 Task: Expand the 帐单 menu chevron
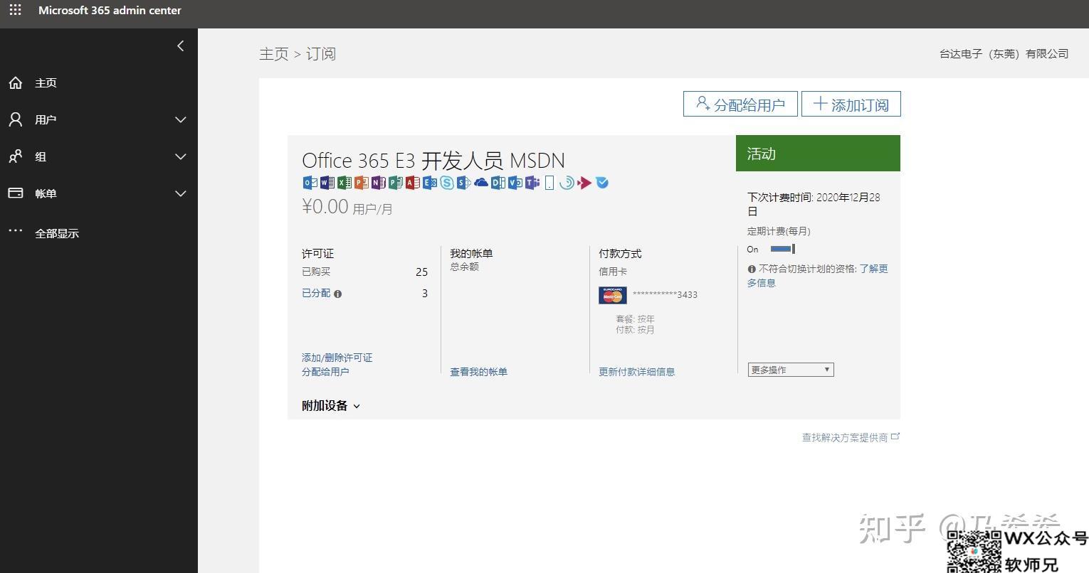click(x=181, y=193)
